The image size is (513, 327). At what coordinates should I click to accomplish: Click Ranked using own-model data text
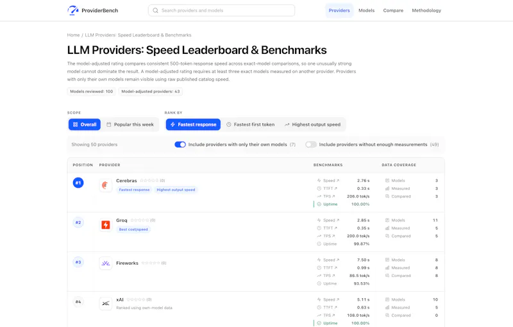(x=144, y=308)
